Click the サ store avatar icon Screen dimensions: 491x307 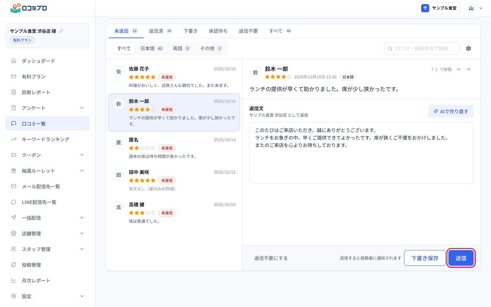425,8
